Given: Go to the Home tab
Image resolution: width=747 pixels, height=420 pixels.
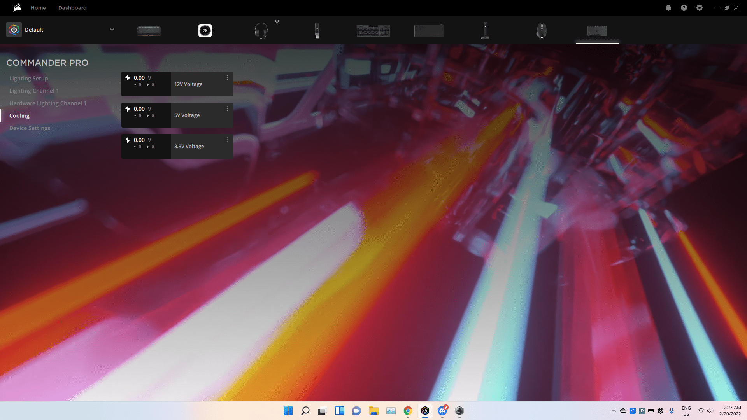Looking at the screenshot, I should (x=38, y=8).
